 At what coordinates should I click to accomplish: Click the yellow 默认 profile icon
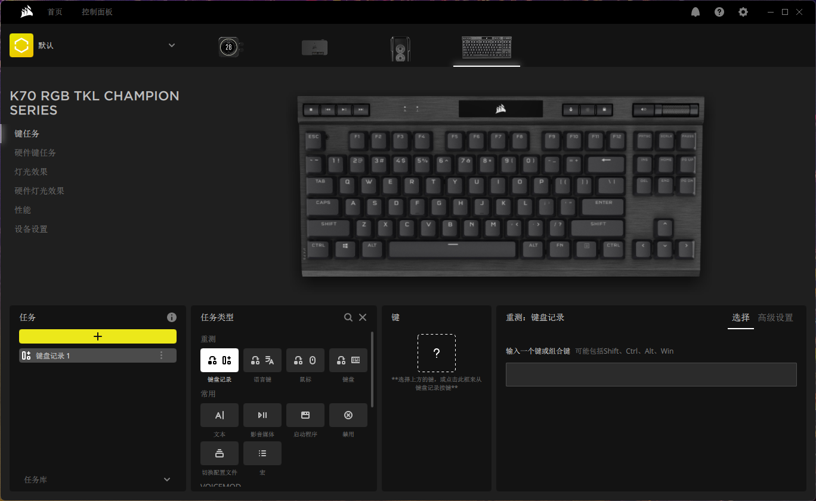[x=21, y=45]
